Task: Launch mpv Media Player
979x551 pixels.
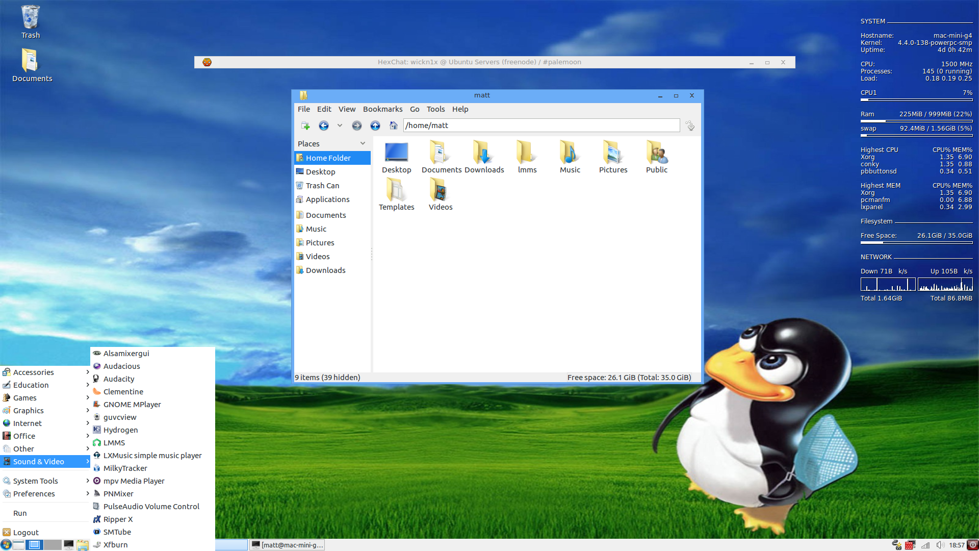Action: (x=152, y=481)
